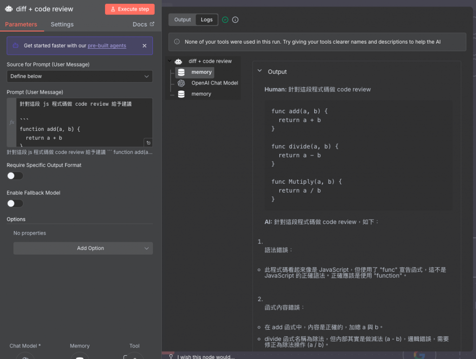Click the info icon next to Logs
This screenshot has height=359, width=476.
click(235, 19)
